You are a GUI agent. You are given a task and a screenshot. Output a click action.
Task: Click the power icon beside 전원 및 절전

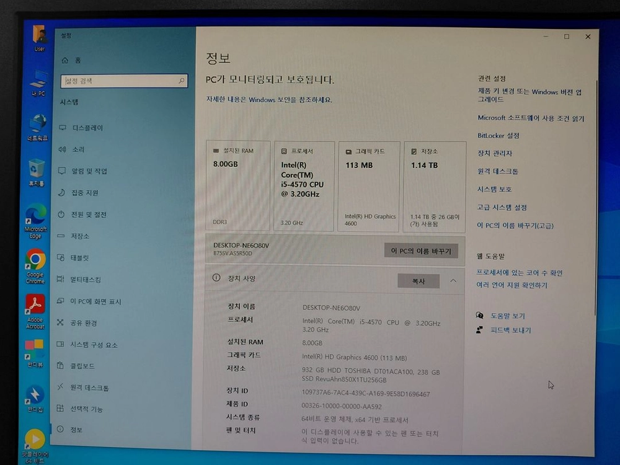(61, 215)
